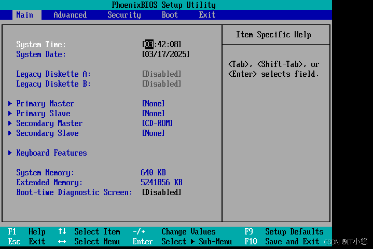Screen dimensions: 373x249
Task: Click the Enter Select Sub-Menu hint
Action: pos(182,242)
